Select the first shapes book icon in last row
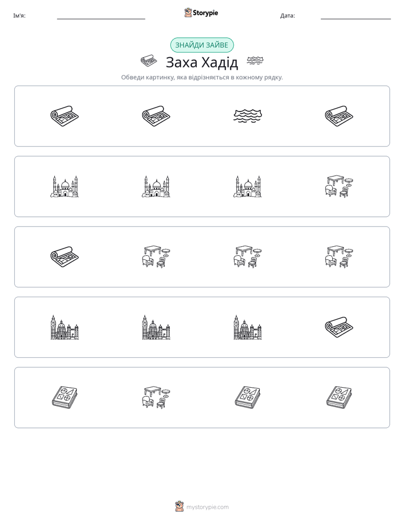404x523 pixels. (x=65, y=397)
